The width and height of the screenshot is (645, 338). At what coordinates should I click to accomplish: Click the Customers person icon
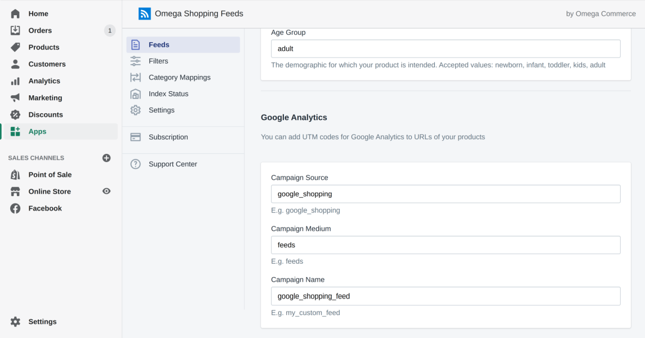[x=15, y=64]
